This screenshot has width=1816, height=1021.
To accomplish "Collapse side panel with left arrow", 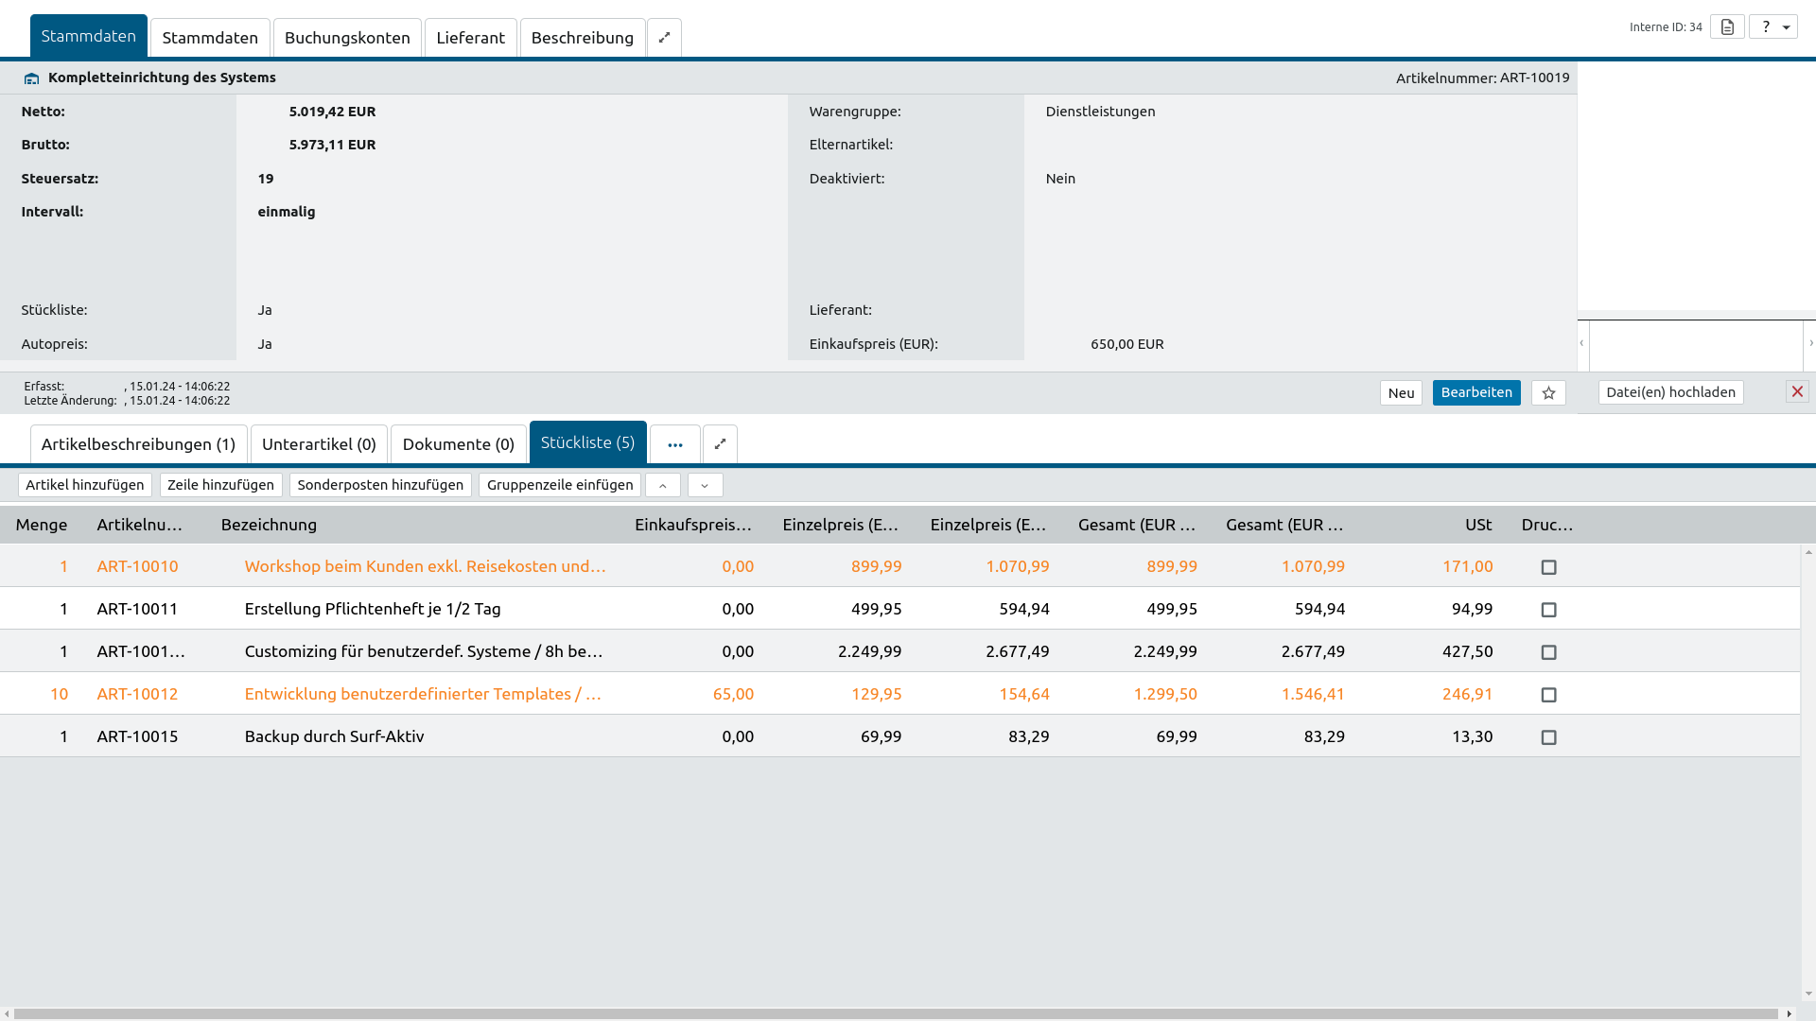I will [1581, 343].
